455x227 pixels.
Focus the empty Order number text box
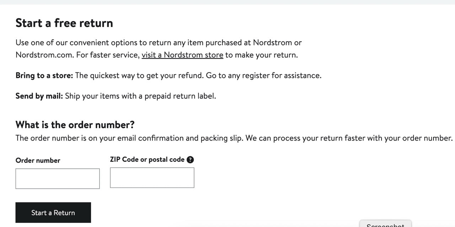click(x=57, y=178)
